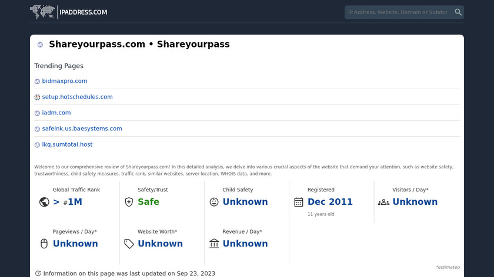This screenshot has width=494, height=277.
Task: Click the favicon next to bidmaxpro.com
Action: [37, 82]
